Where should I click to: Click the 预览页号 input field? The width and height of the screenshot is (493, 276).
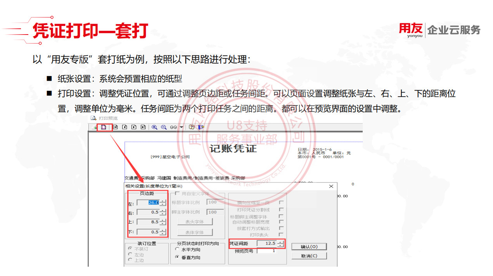267,251
